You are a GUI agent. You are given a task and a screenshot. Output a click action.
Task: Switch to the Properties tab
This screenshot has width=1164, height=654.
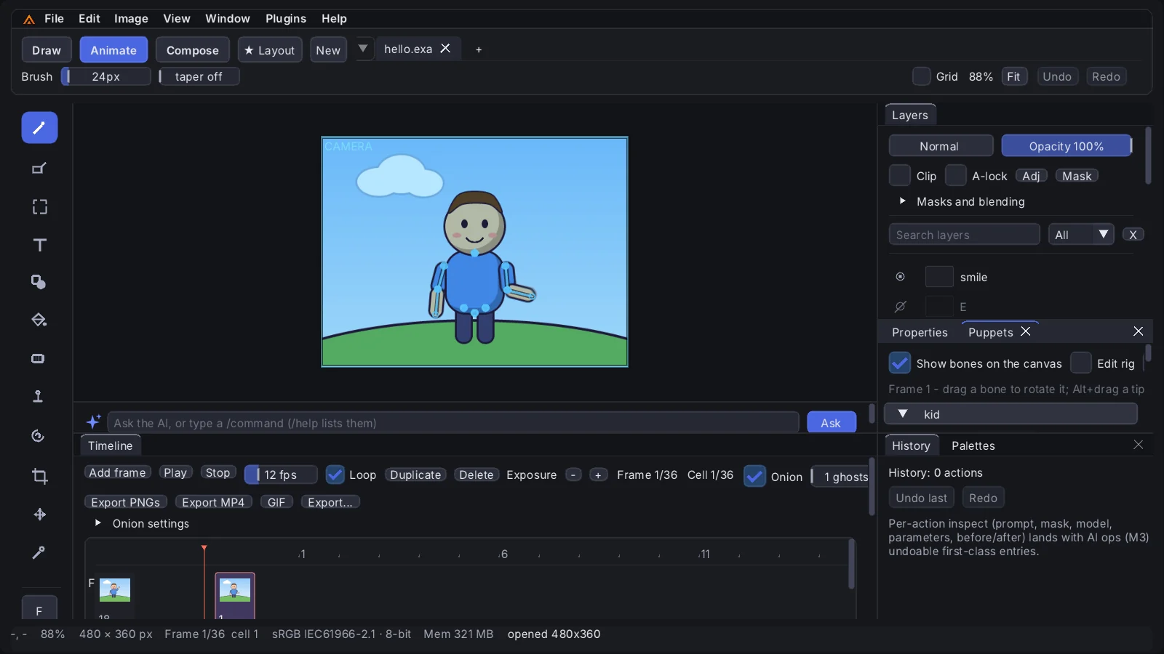920,332
